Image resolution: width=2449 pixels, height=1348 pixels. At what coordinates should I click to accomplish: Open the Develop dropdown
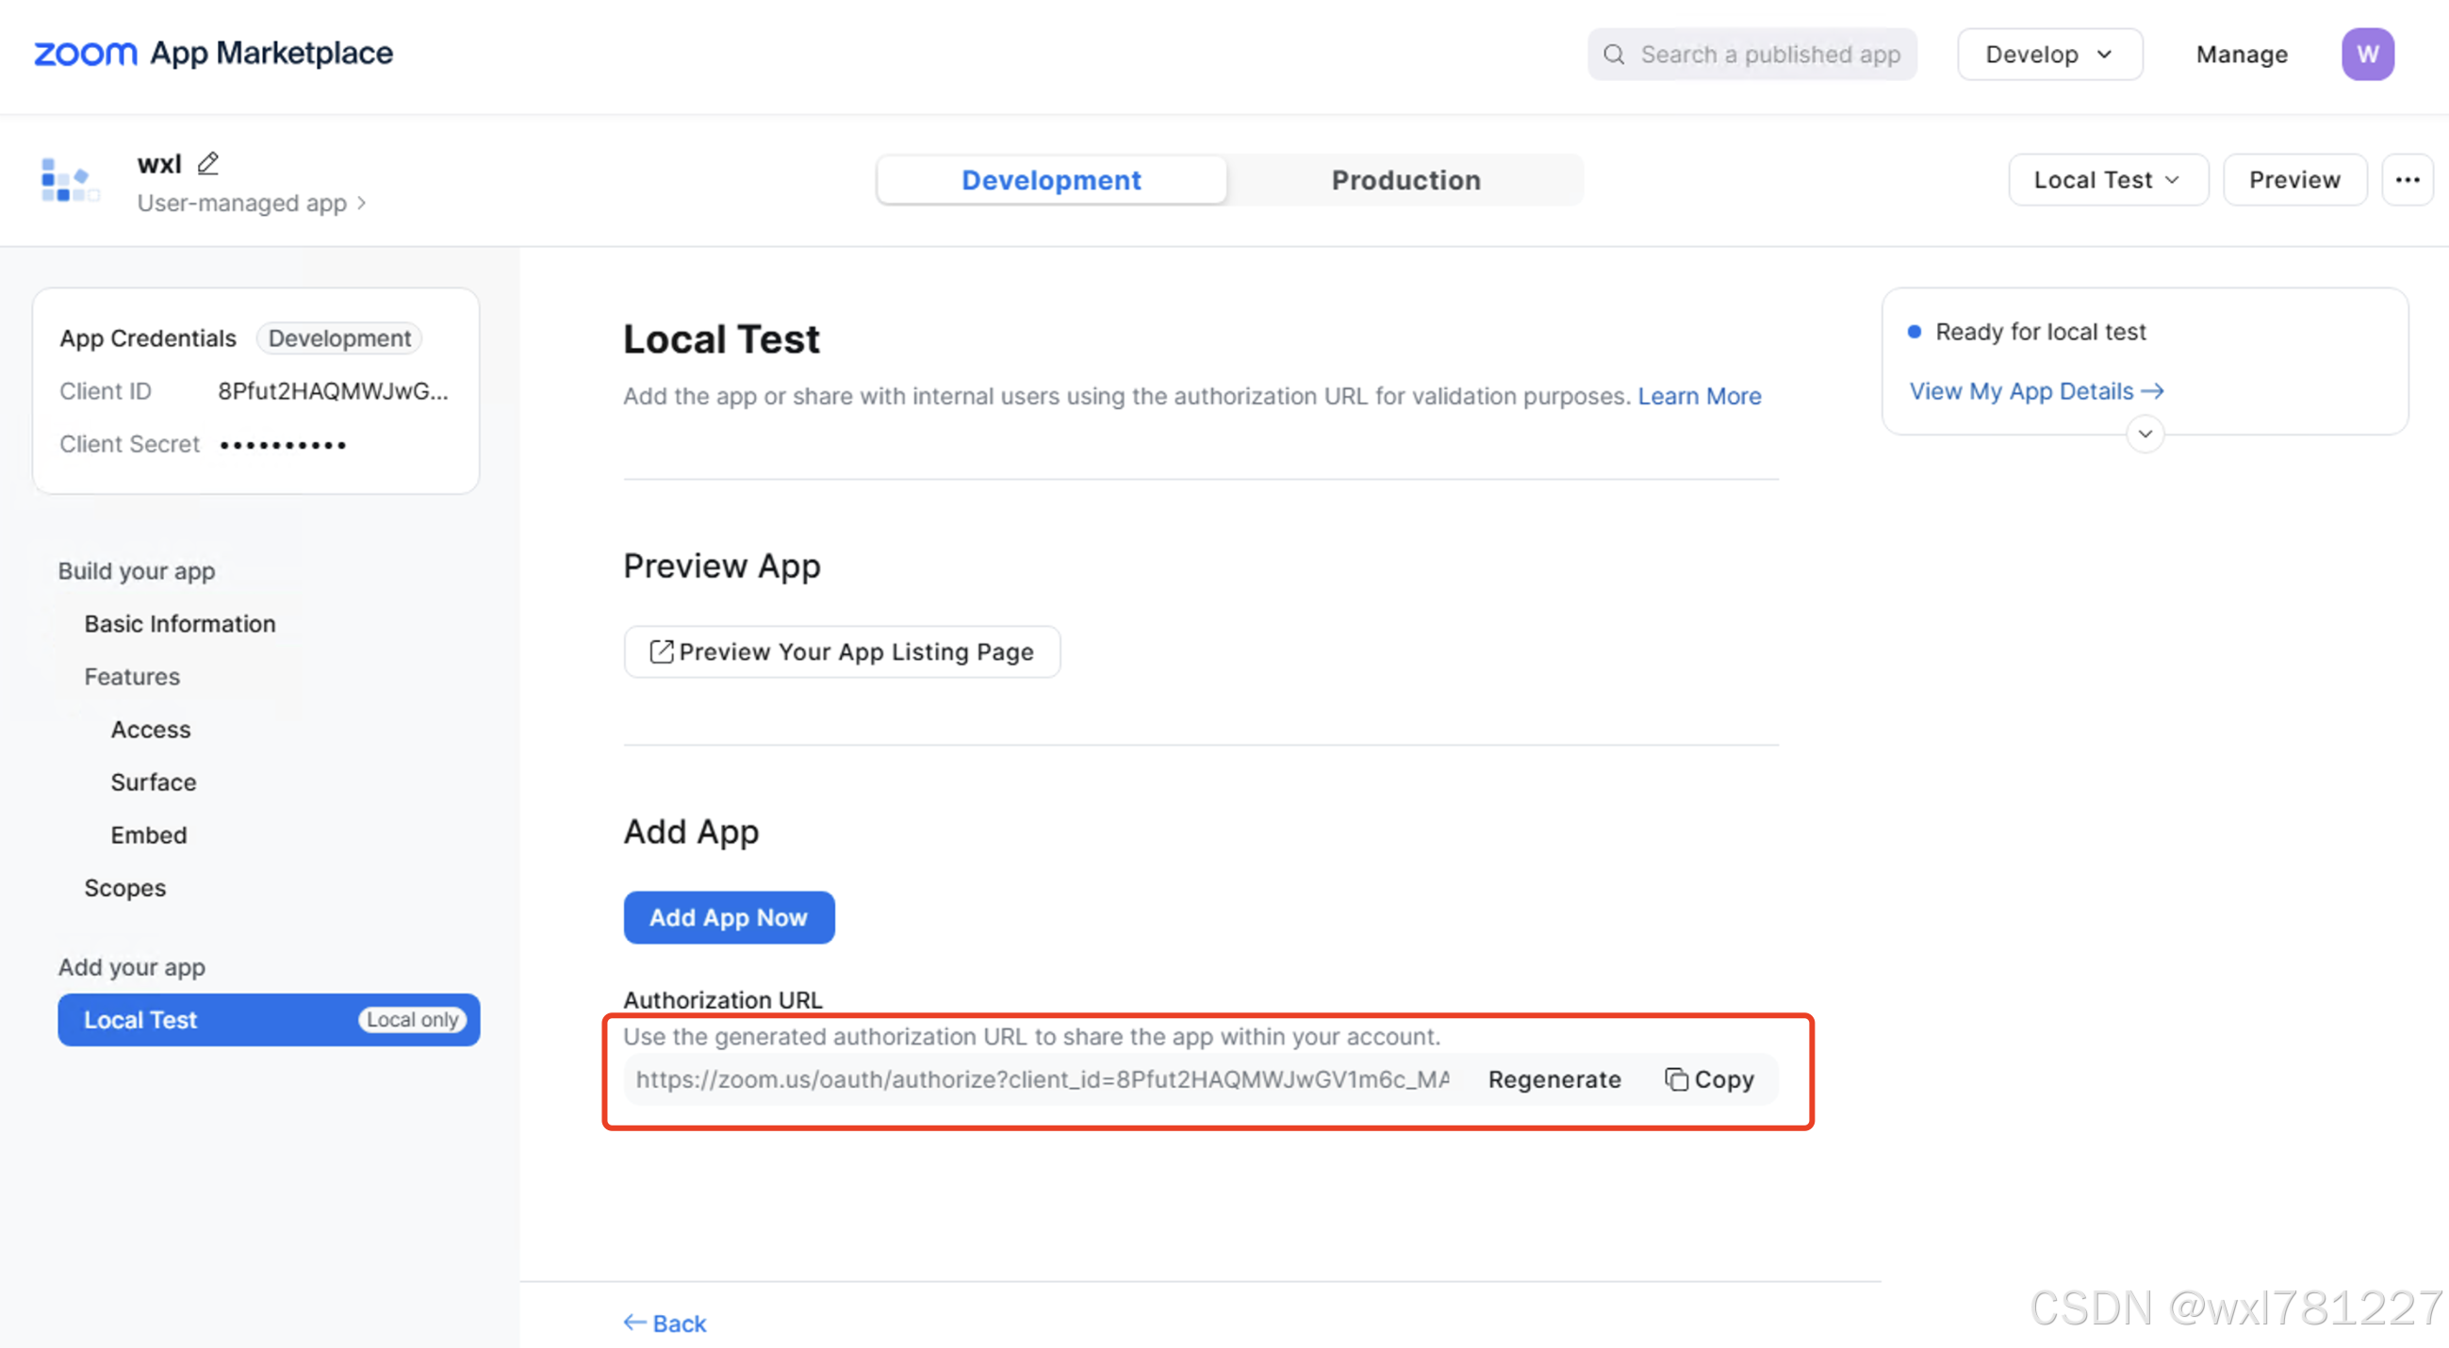click(x=2048, y=54)
